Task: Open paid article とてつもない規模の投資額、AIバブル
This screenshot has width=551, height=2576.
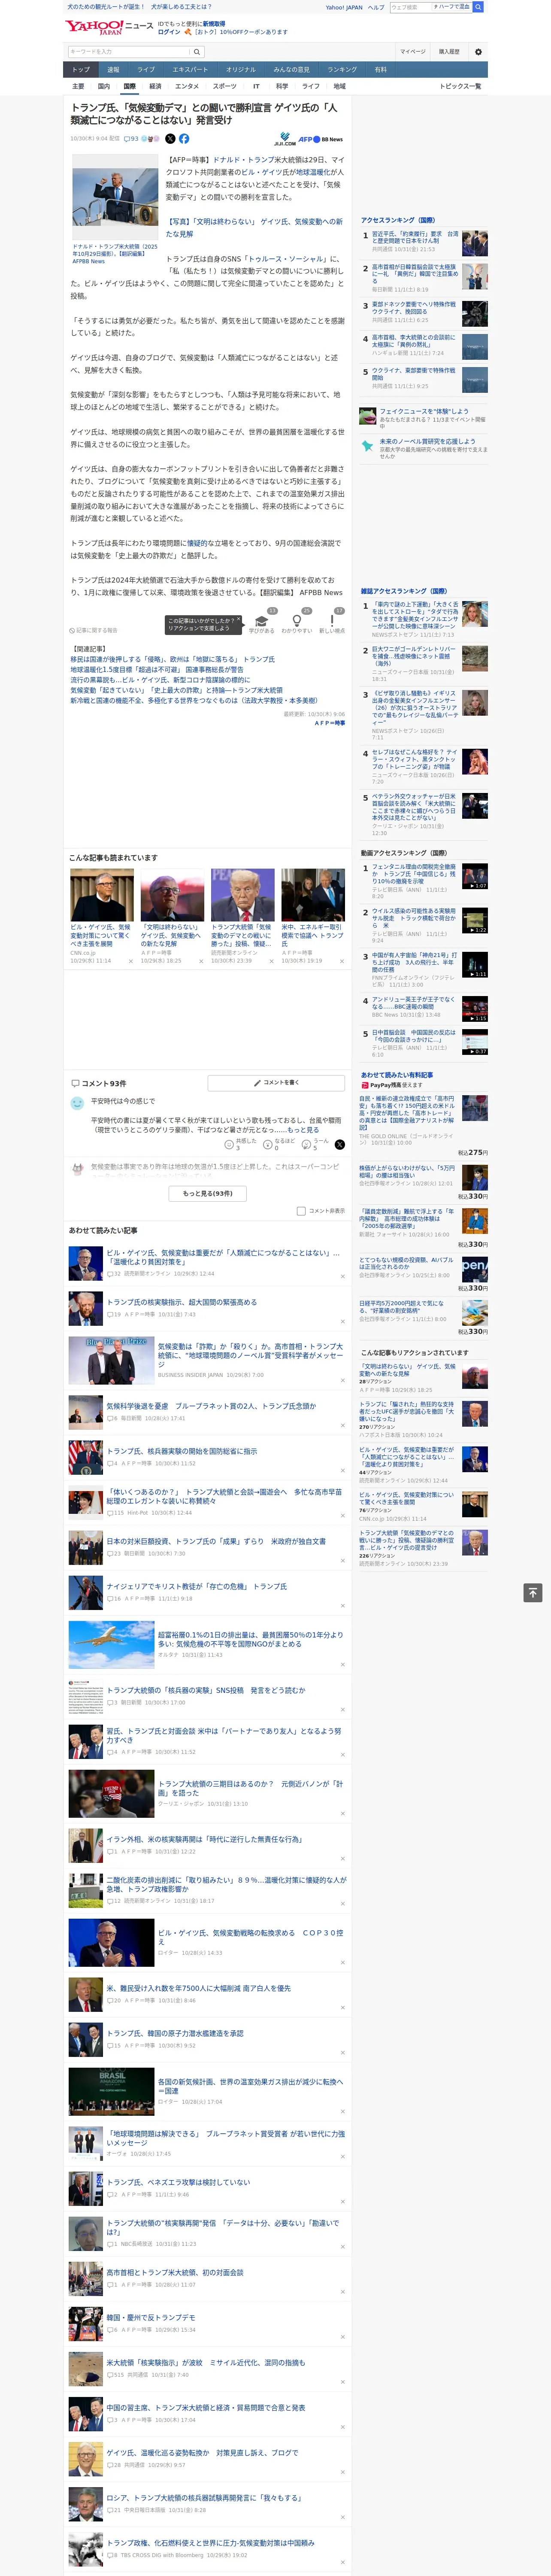Action: (406, 1263)
